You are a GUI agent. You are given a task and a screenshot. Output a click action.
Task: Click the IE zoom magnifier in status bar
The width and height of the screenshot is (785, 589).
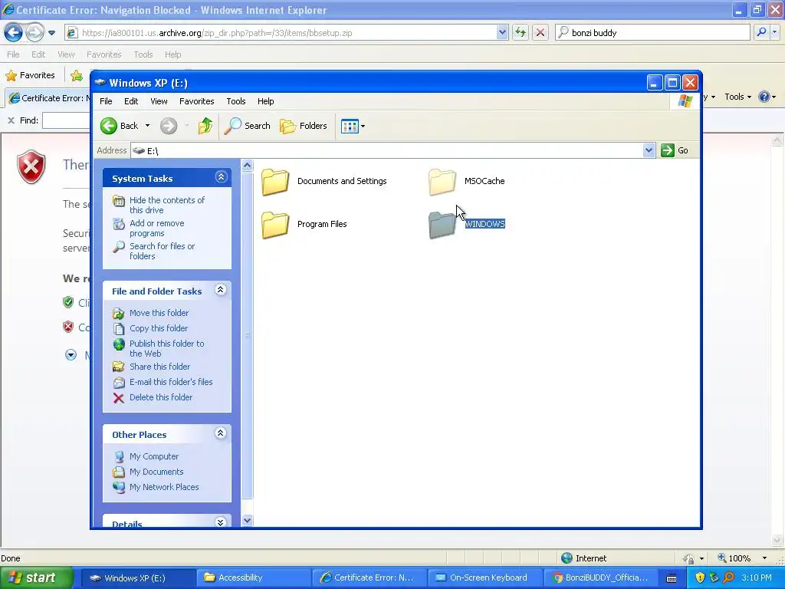coord(722,558)
